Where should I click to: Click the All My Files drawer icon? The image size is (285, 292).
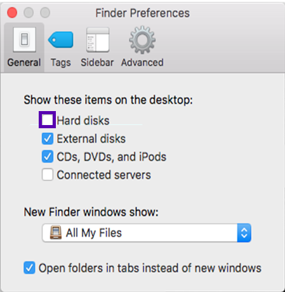tap(56, 232)
